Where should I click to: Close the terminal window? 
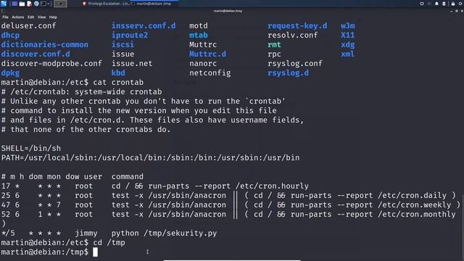pos(462,11)
